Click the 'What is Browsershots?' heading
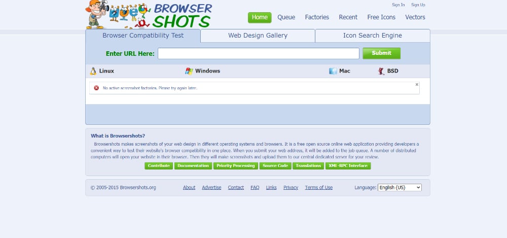This screenshot has width=507, height=238. pyautogui.click(x=118, y=136)
